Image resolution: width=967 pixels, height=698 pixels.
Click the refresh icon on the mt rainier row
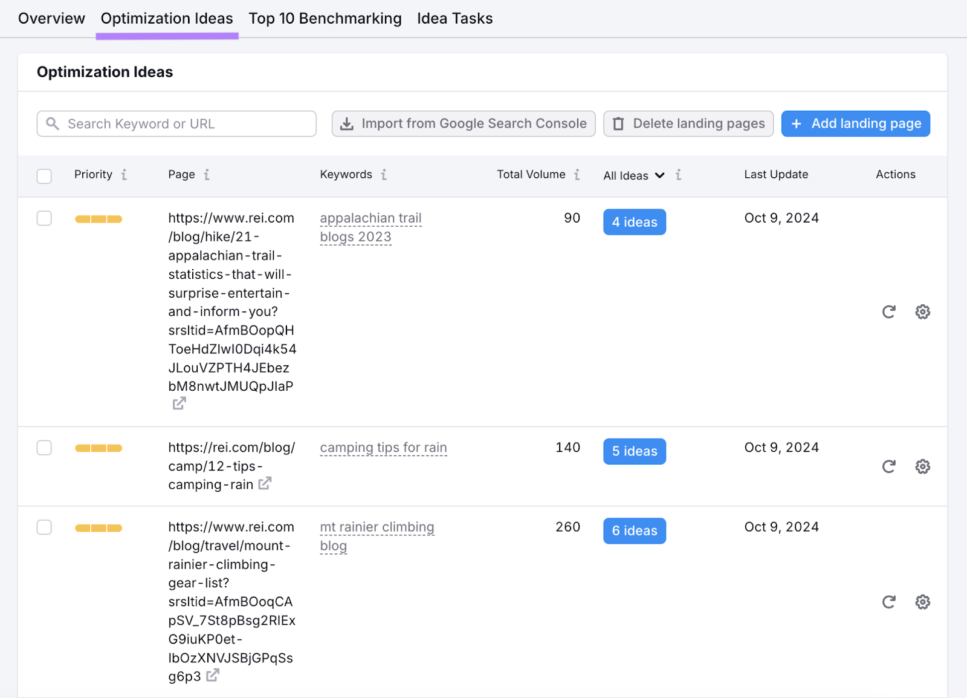(888, 602)
